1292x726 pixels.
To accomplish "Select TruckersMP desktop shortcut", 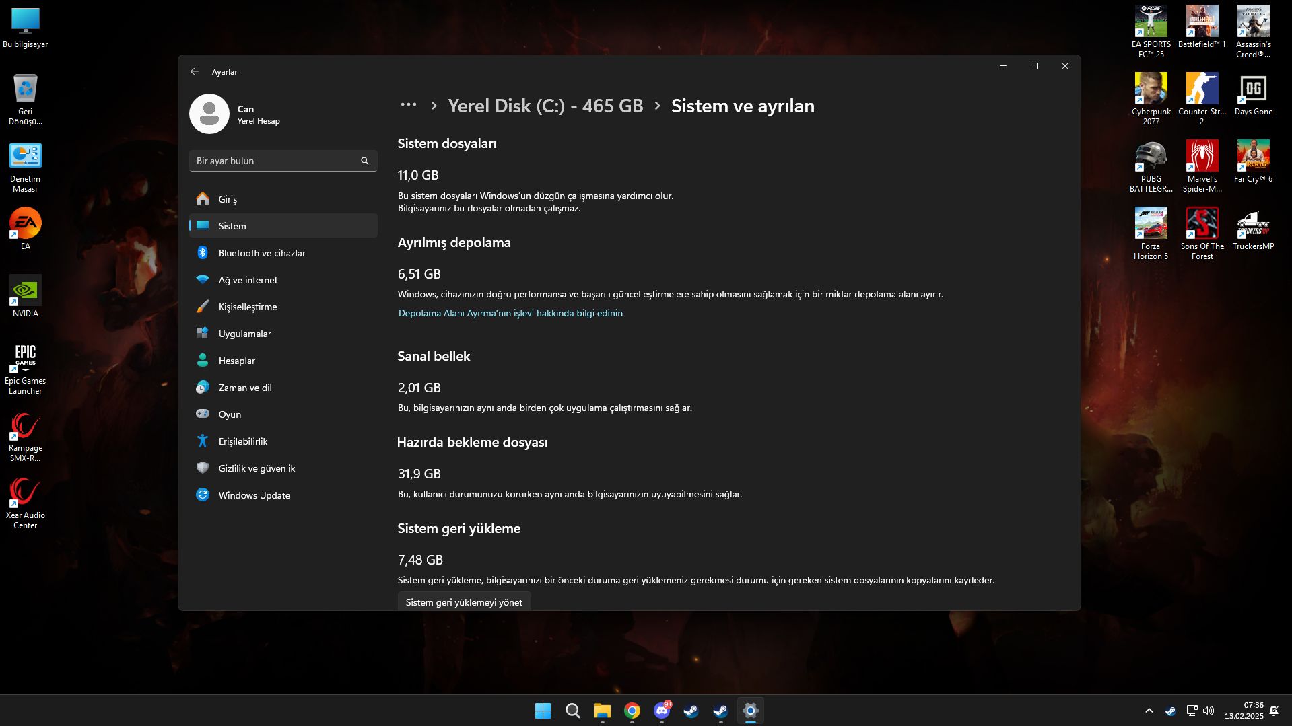I will (x=1254, y=229).
